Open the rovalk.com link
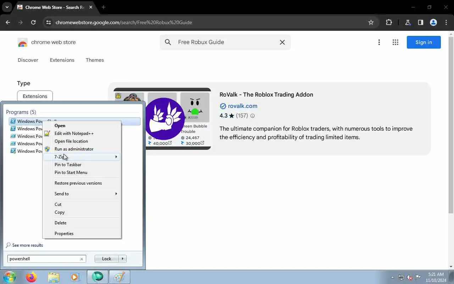 click(243, 106)
